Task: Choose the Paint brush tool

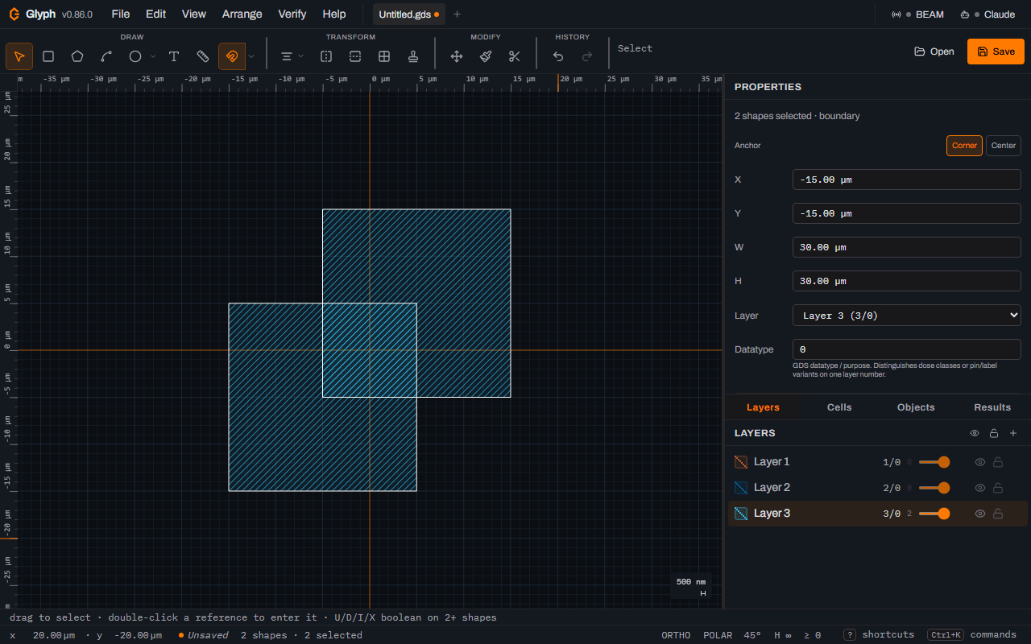Action: pos(486,56)
